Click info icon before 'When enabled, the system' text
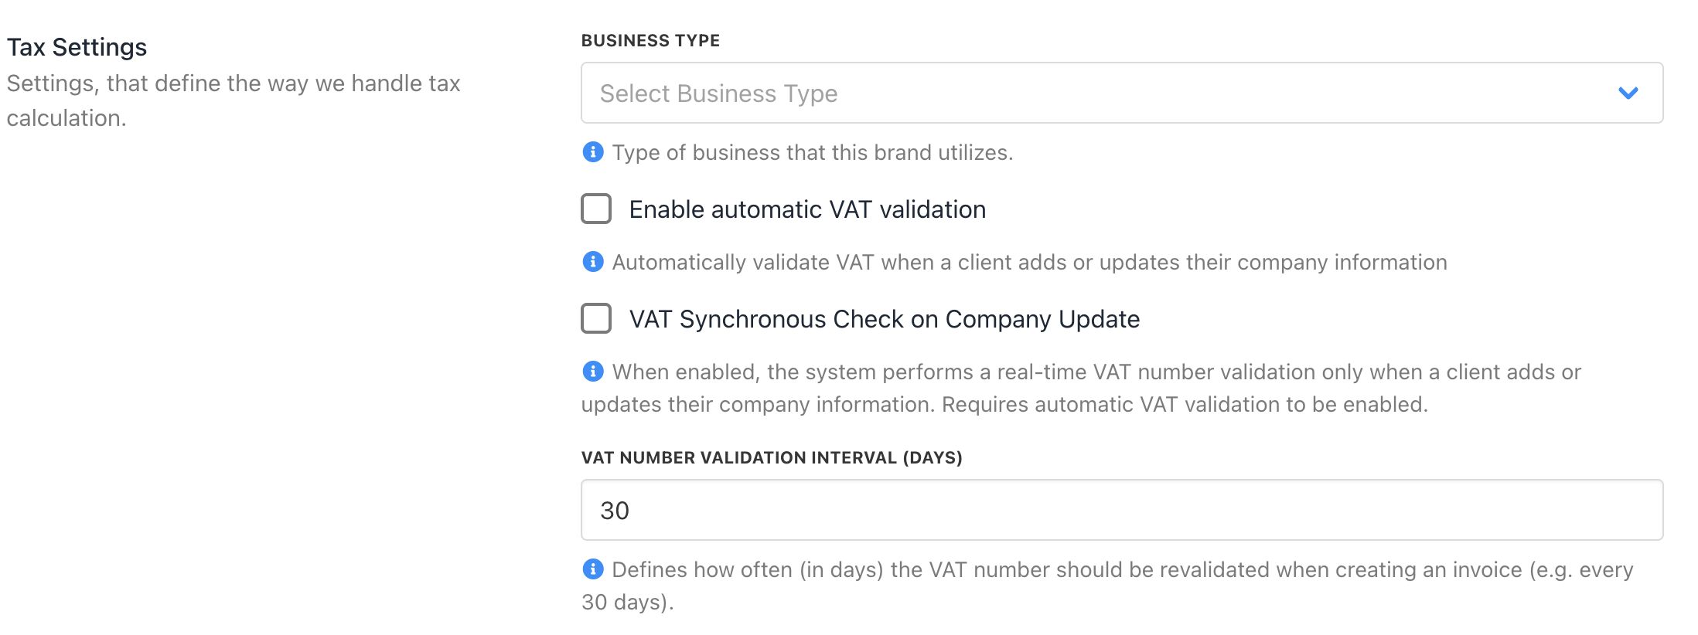1698x635 pixels. [592, 372]
